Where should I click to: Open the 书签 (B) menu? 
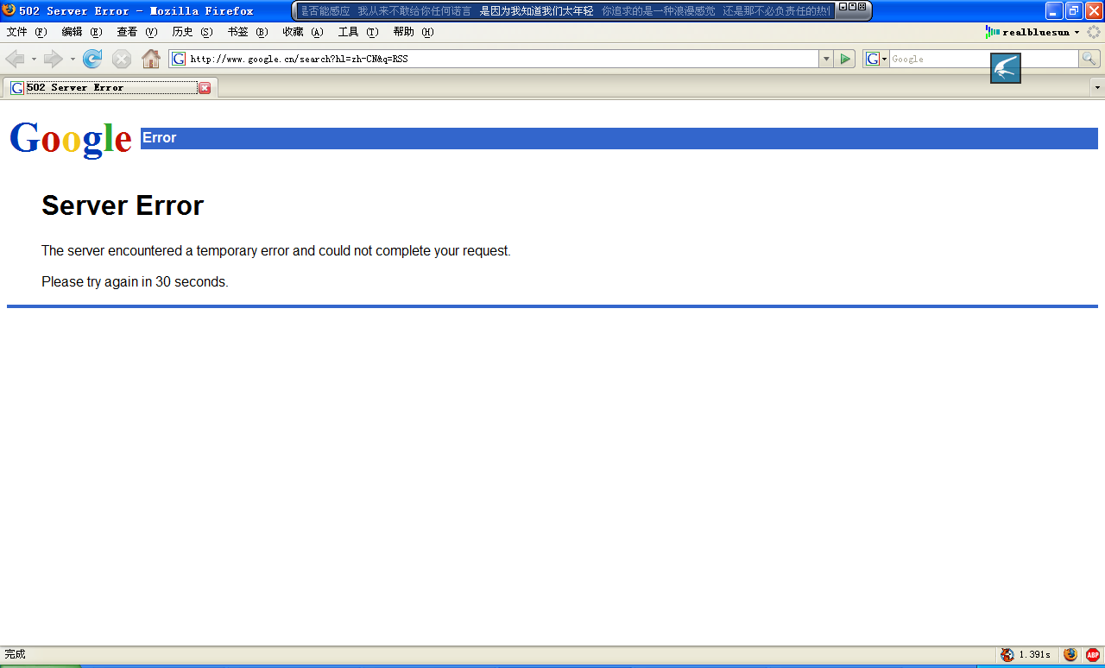point(248,32)
